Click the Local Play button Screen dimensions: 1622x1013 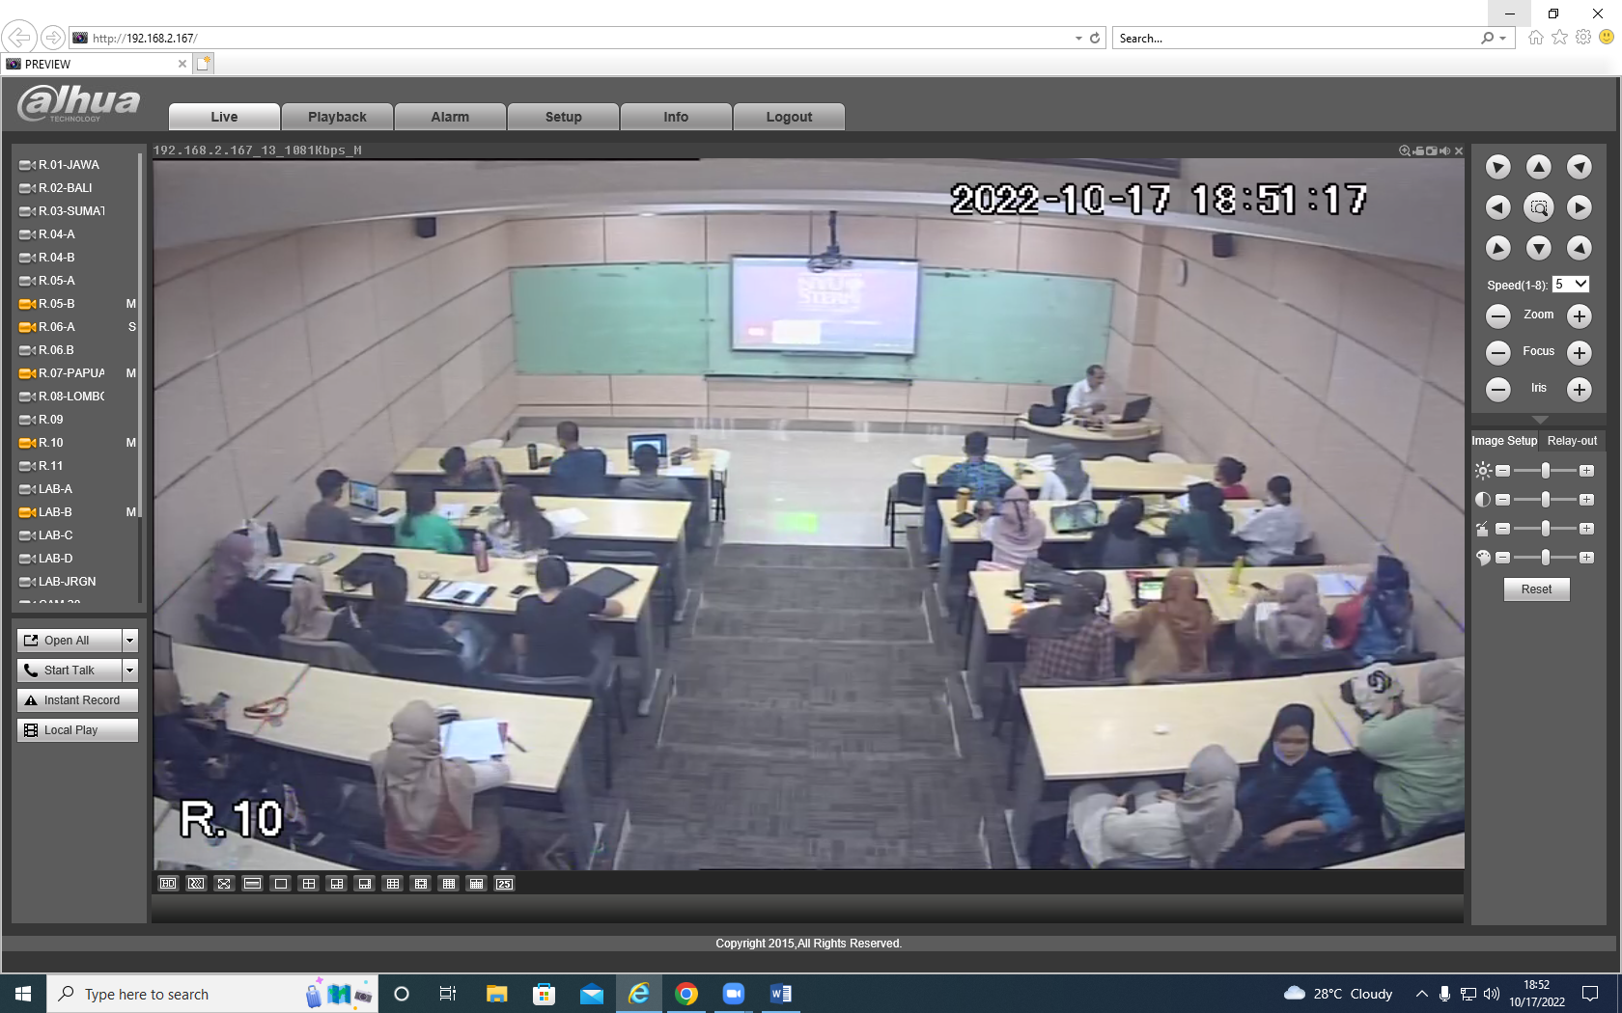(77, 730)
